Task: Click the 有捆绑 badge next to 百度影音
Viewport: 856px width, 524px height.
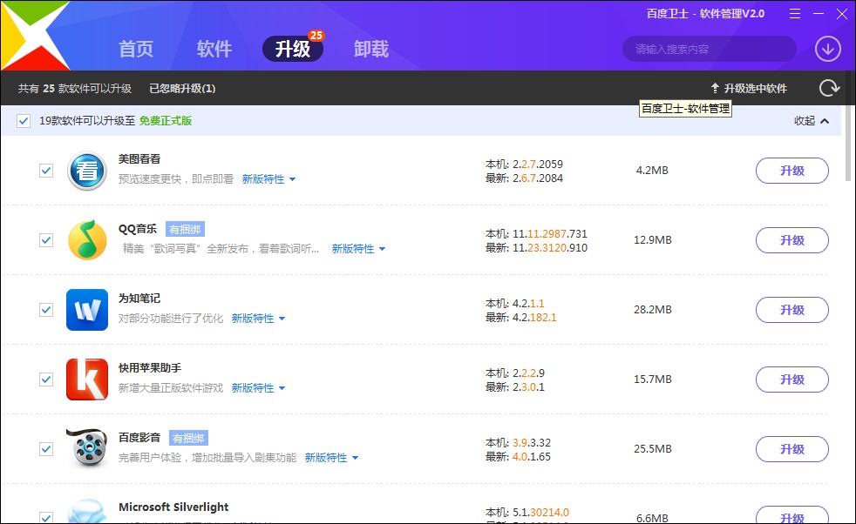Action: point(188,439)
